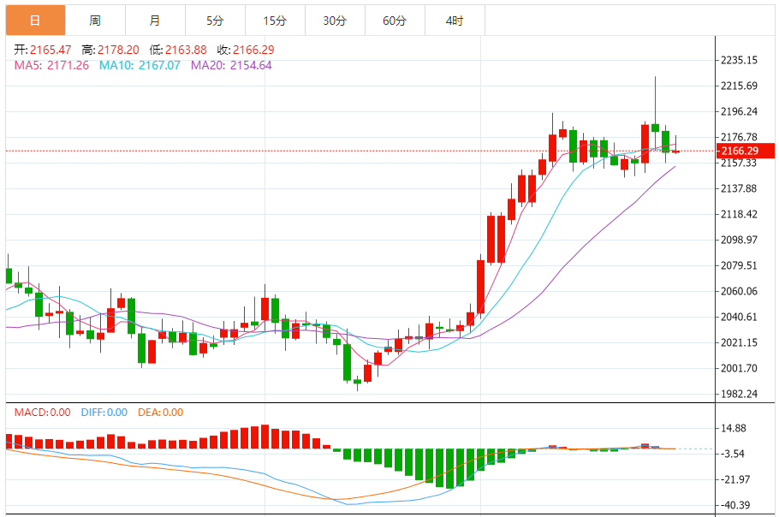Click the closing price 收:2166.29 value
Image resolution: width=779 pixels, height=517 pixels.
pos(246,50)
